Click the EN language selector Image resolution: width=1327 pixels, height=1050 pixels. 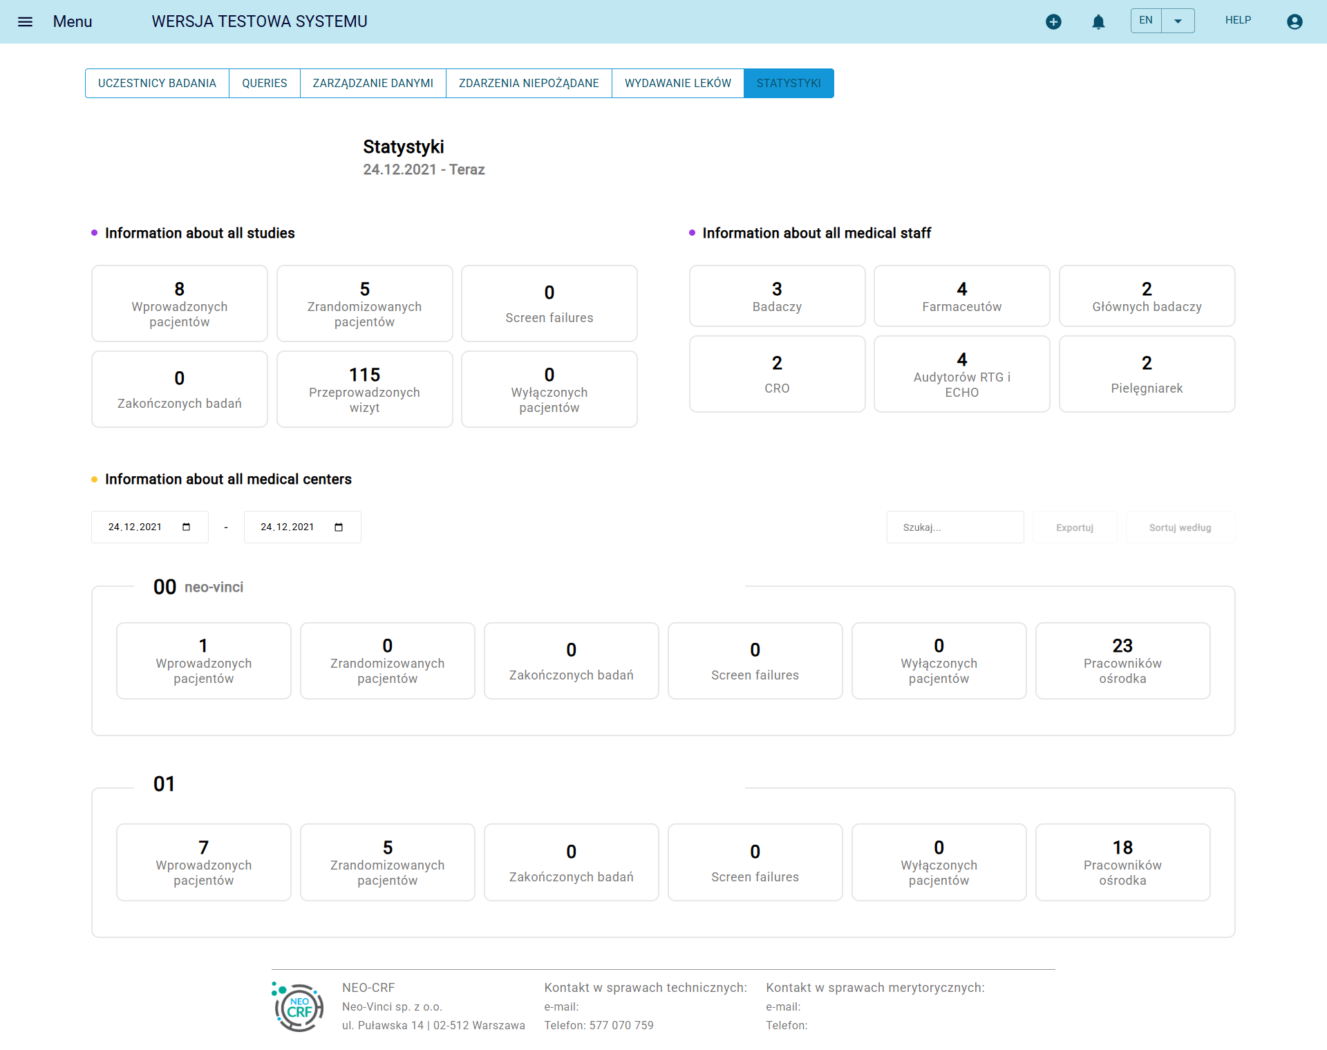click(1146, 21)
